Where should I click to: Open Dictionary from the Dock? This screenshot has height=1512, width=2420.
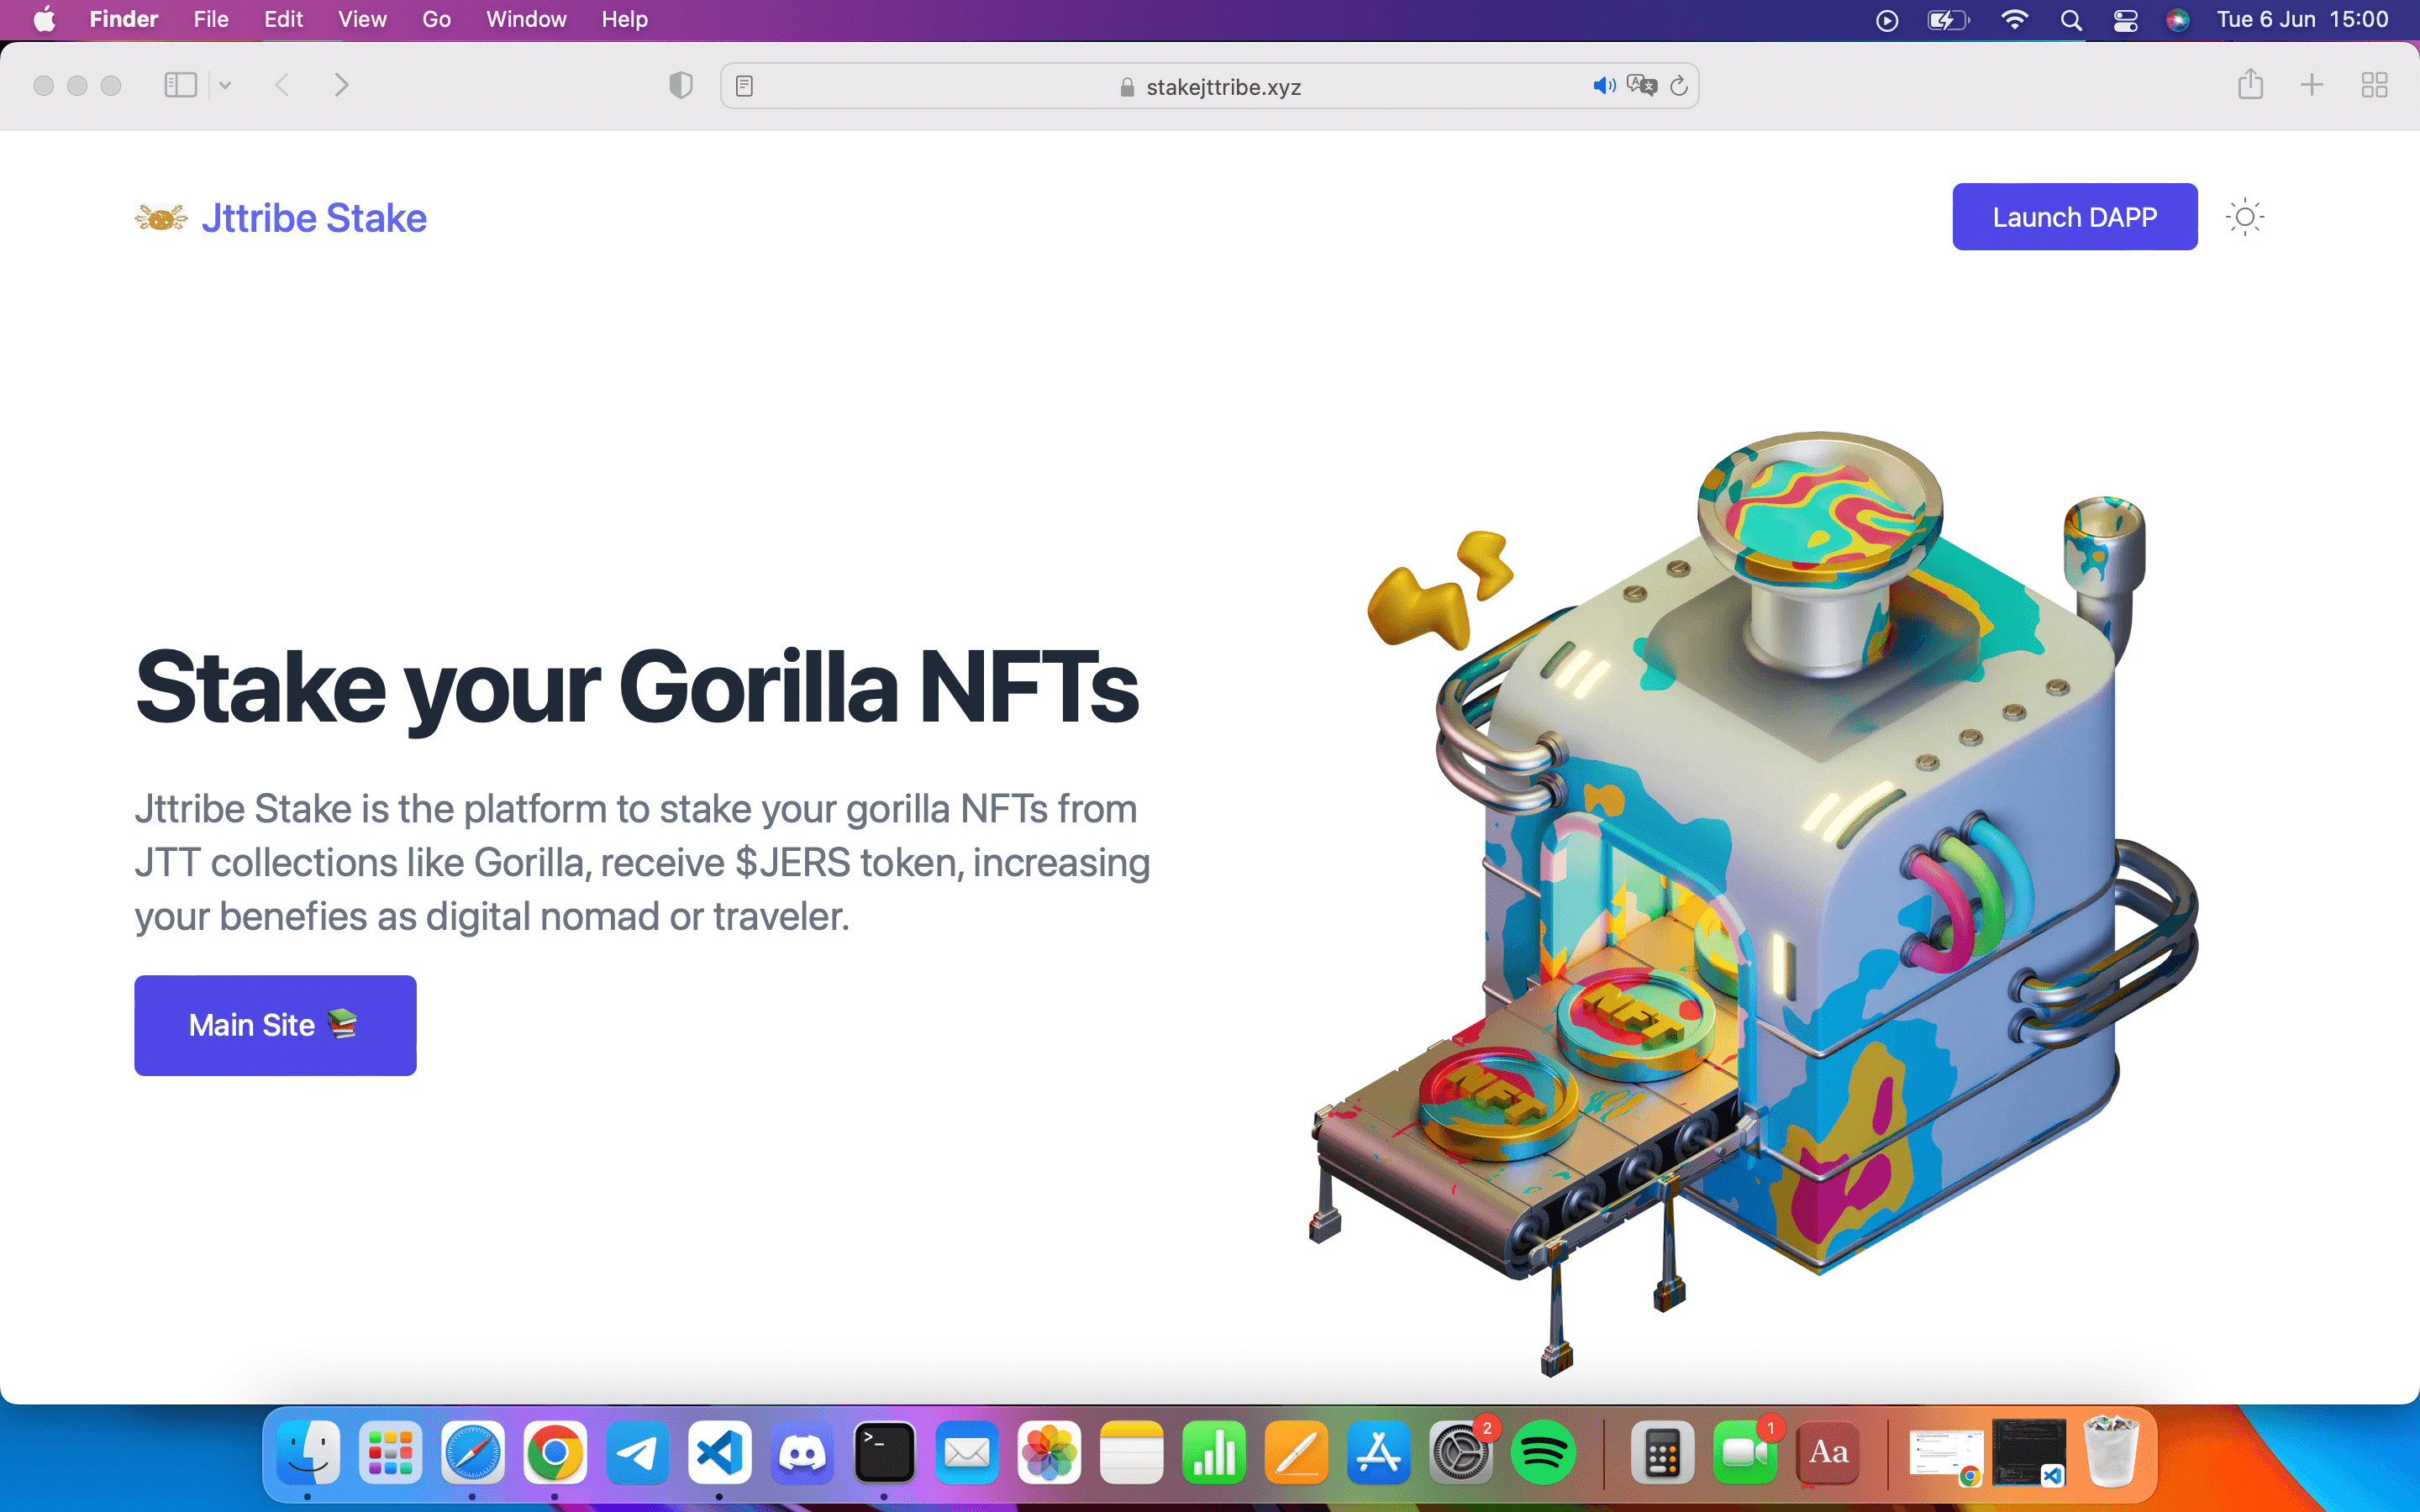1828,1452
